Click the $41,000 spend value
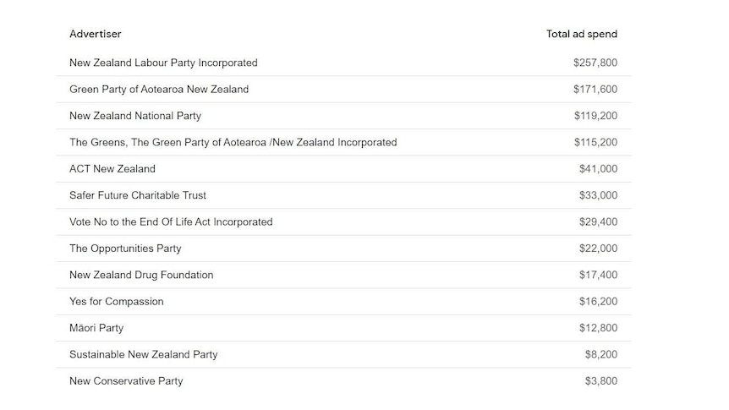The height and width of the screenshot is (410, 729). [x=599, y=169]
